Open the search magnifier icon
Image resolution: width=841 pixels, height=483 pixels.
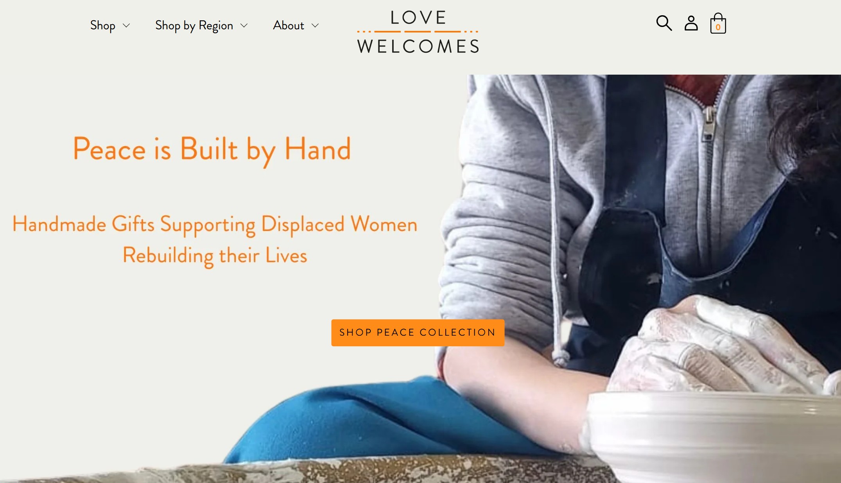click(663, 23)
